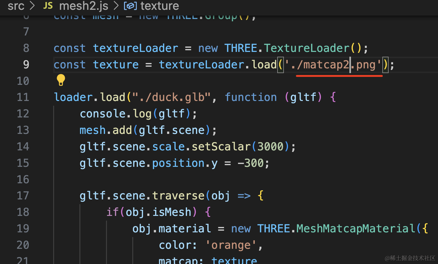
Task: Click the new keyword on line 19
Action: pos(241,229)
